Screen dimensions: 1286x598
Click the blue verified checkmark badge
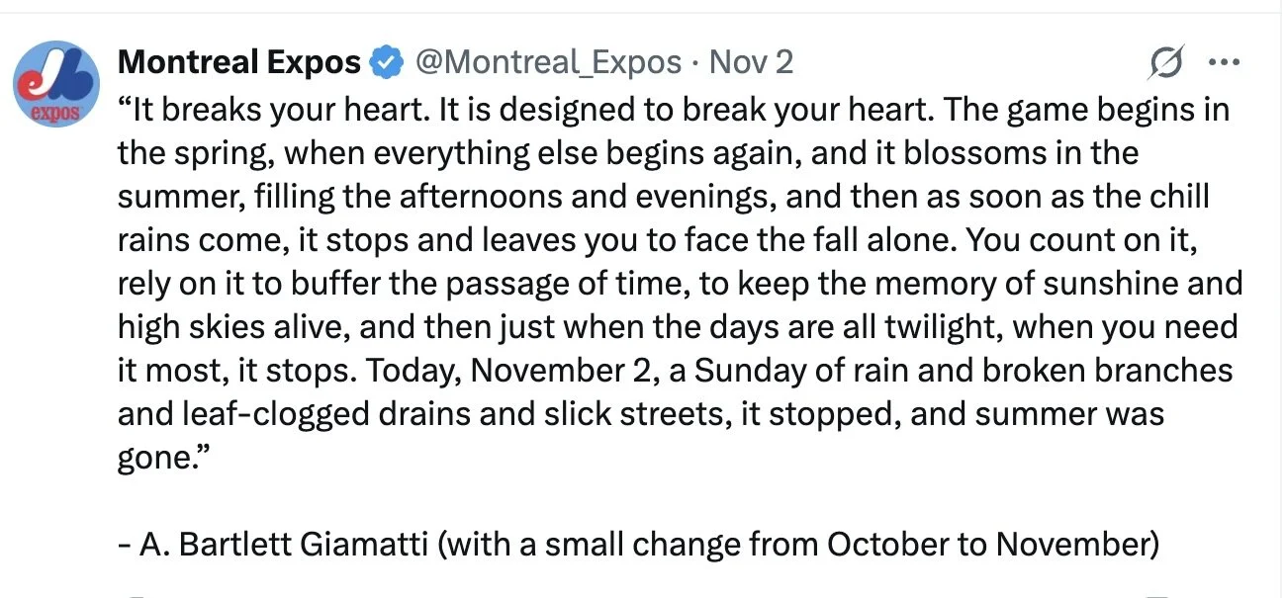pos(386,64)
